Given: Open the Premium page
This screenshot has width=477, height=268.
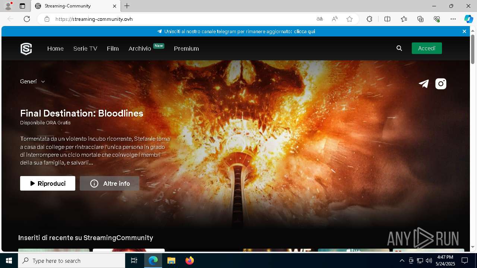Looking at the screenshot, I should pos(186,48).
